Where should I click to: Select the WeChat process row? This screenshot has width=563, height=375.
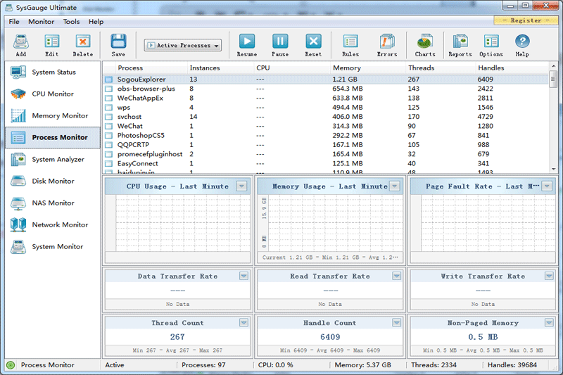tap(326, 126)
